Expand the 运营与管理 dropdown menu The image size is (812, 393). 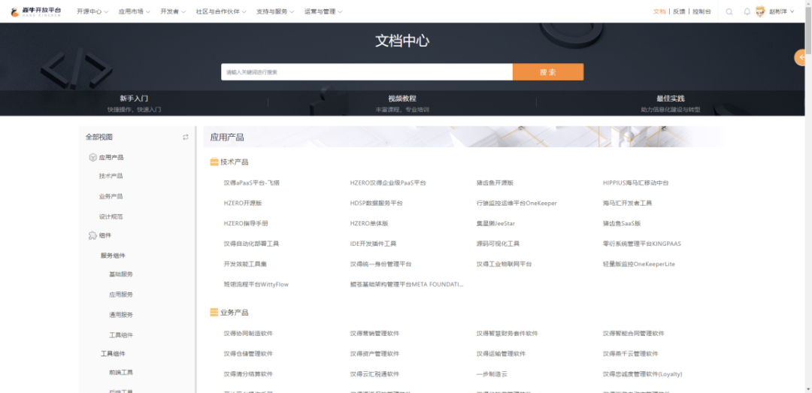tap(323, 11)
